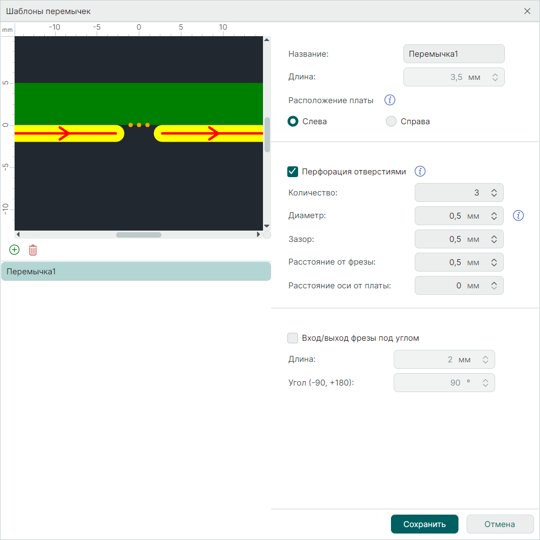Click the orange perforation holes in preview
This screenshot has width=540, height=540.
click(139, 125)
